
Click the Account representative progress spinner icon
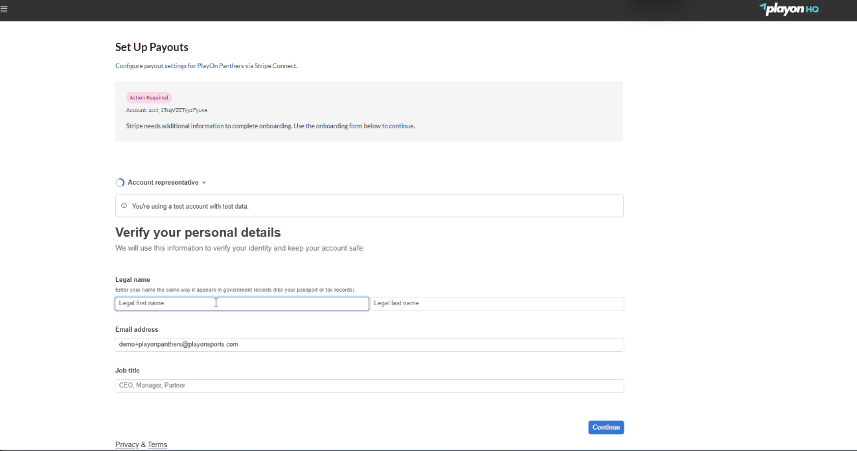click(120, 183)
